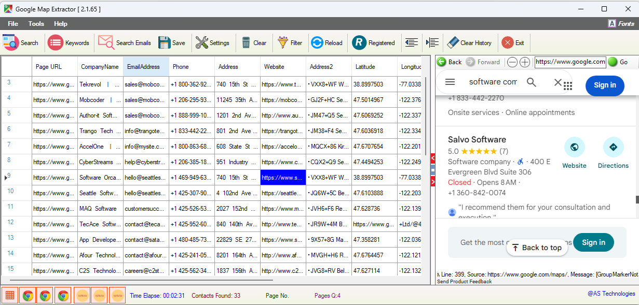Open the Registered info button

click(373, 43)
